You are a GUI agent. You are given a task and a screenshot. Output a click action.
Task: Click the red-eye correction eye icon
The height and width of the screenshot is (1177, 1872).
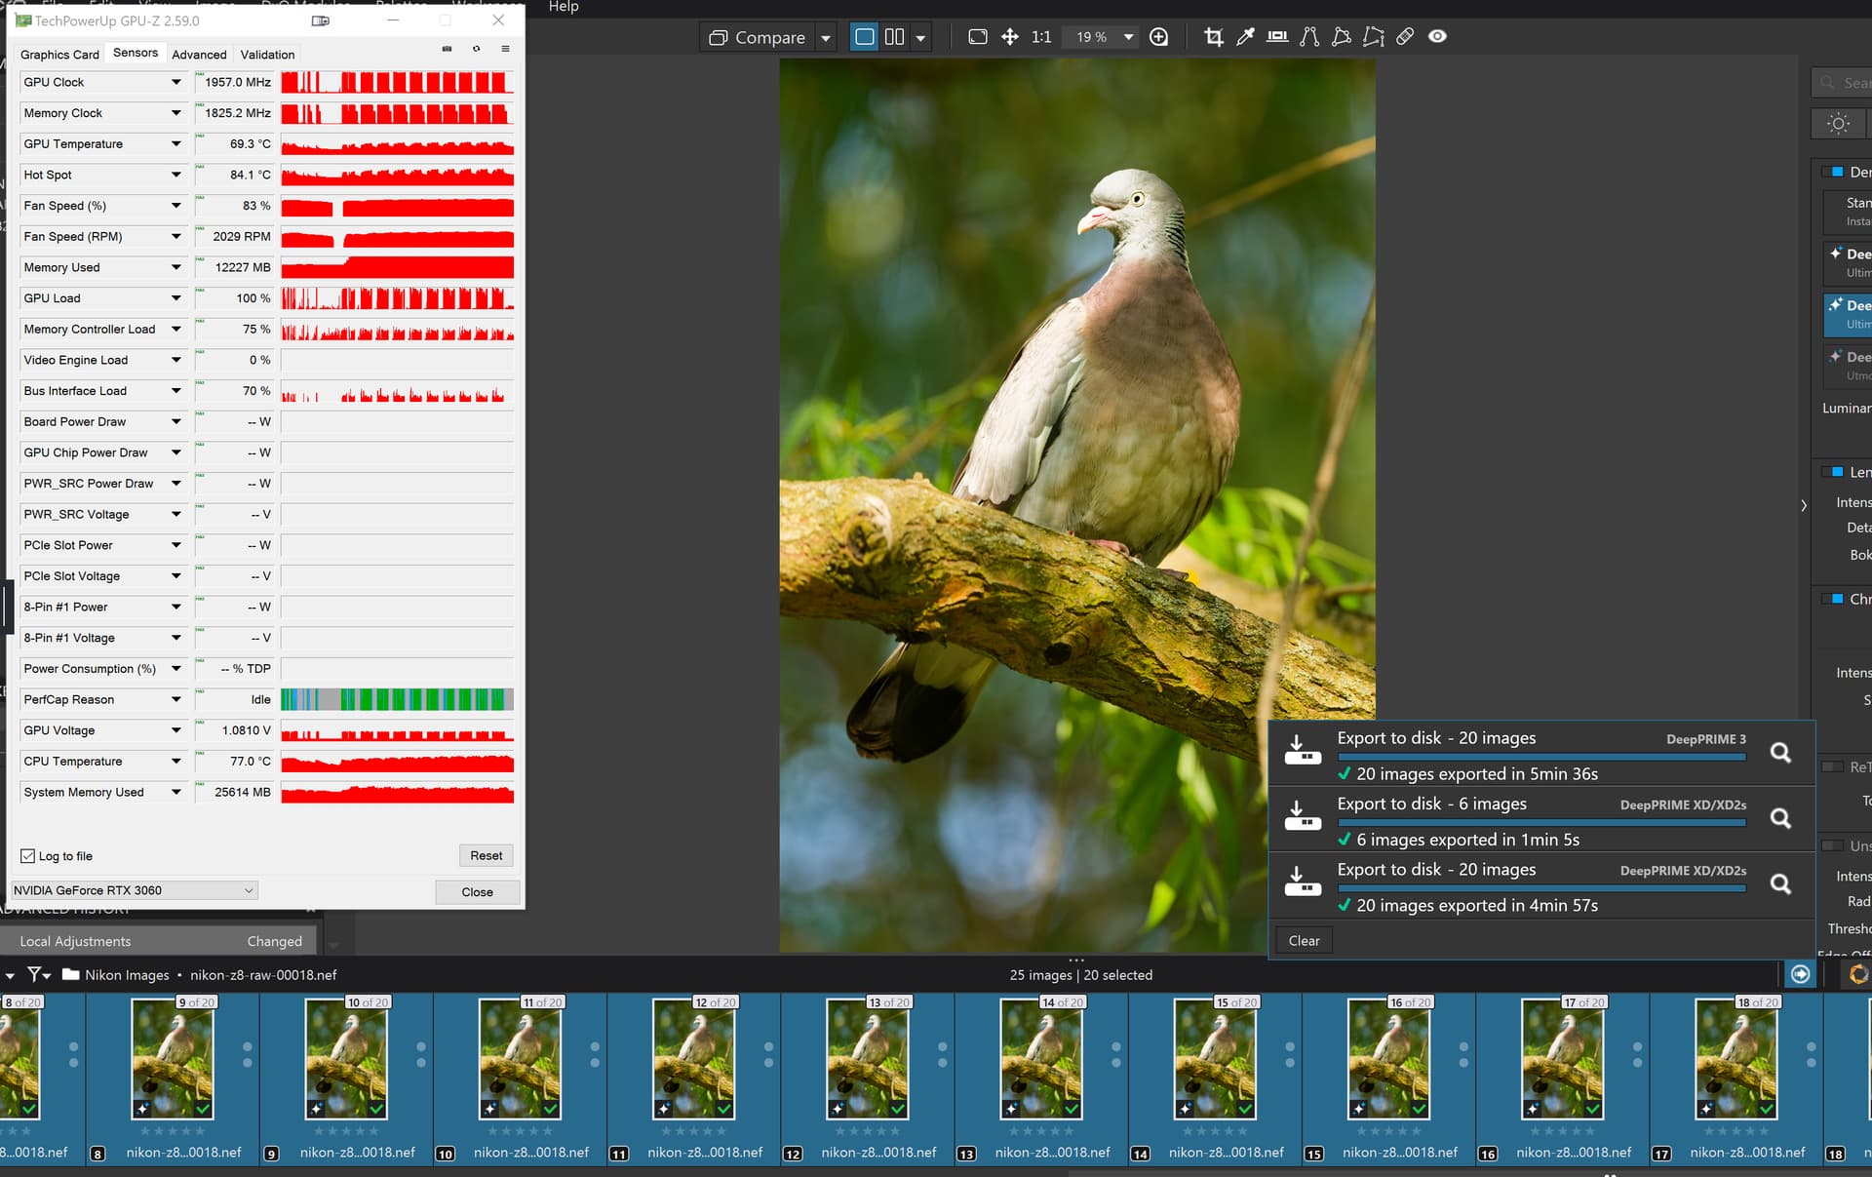tap(1437, 37)
